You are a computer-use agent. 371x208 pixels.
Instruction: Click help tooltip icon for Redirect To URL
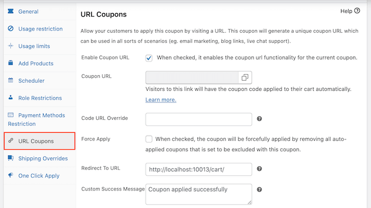click(259, 169)
